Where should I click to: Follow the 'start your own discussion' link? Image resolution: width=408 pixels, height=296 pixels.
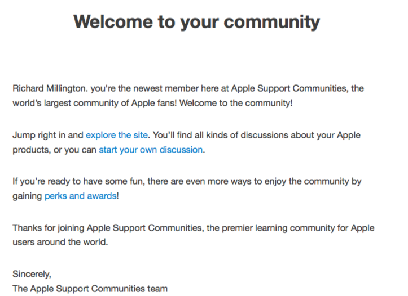click(151, 150)
